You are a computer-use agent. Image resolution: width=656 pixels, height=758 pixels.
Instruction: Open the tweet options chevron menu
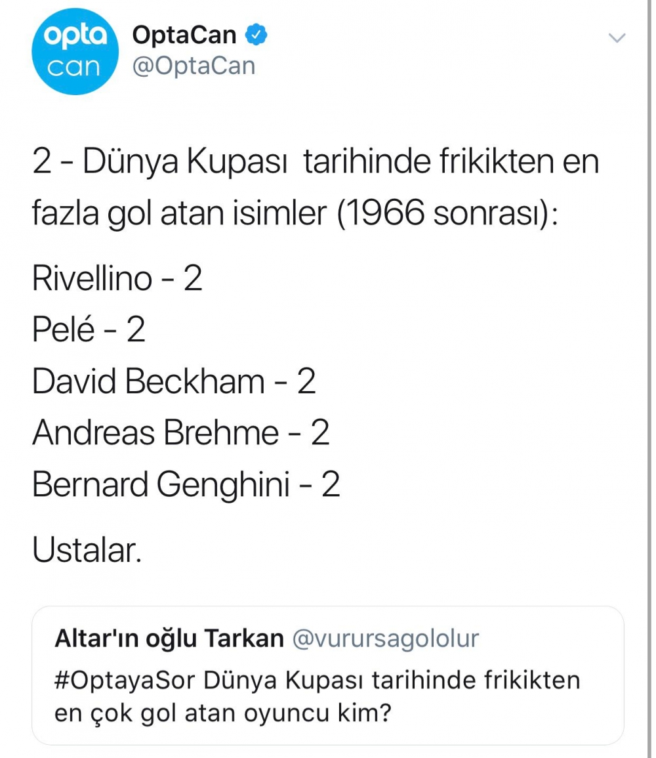(x=617, y=39)
